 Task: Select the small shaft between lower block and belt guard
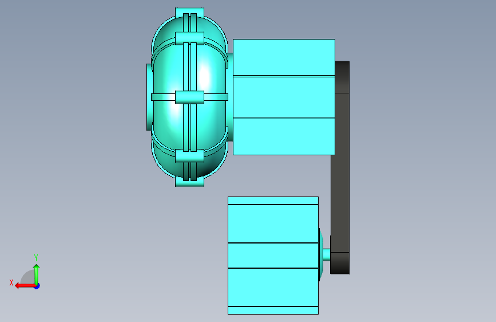coord(327,254)
